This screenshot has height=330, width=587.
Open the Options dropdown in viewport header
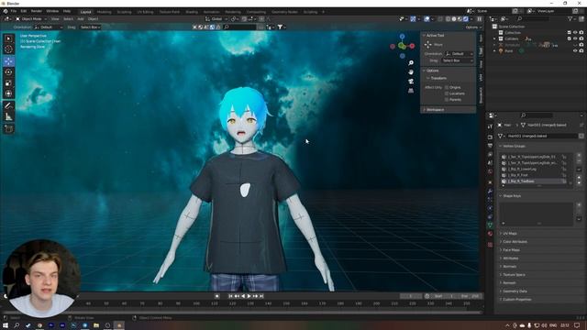[473, 27]
